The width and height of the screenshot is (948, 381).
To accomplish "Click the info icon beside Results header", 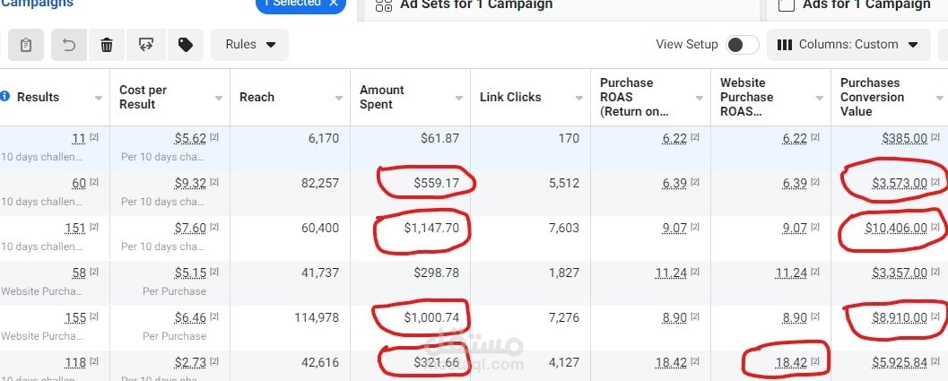I will click(x=6, y=97).
